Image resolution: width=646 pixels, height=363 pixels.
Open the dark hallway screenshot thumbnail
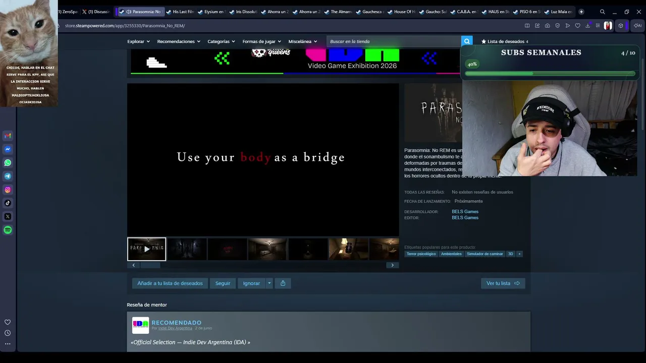point(187,249)
